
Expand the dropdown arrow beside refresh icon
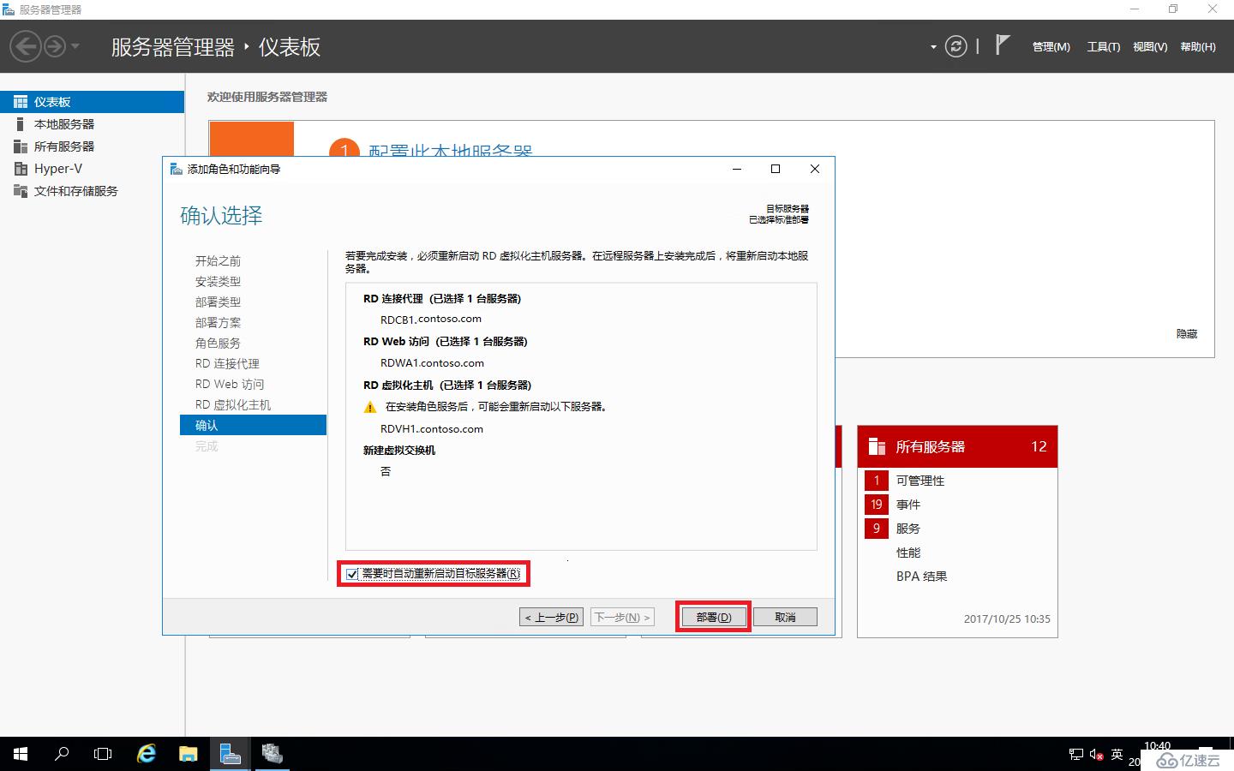[x=933, y=47]
